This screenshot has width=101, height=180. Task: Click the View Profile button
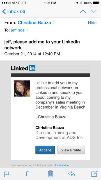coord(71,150)
